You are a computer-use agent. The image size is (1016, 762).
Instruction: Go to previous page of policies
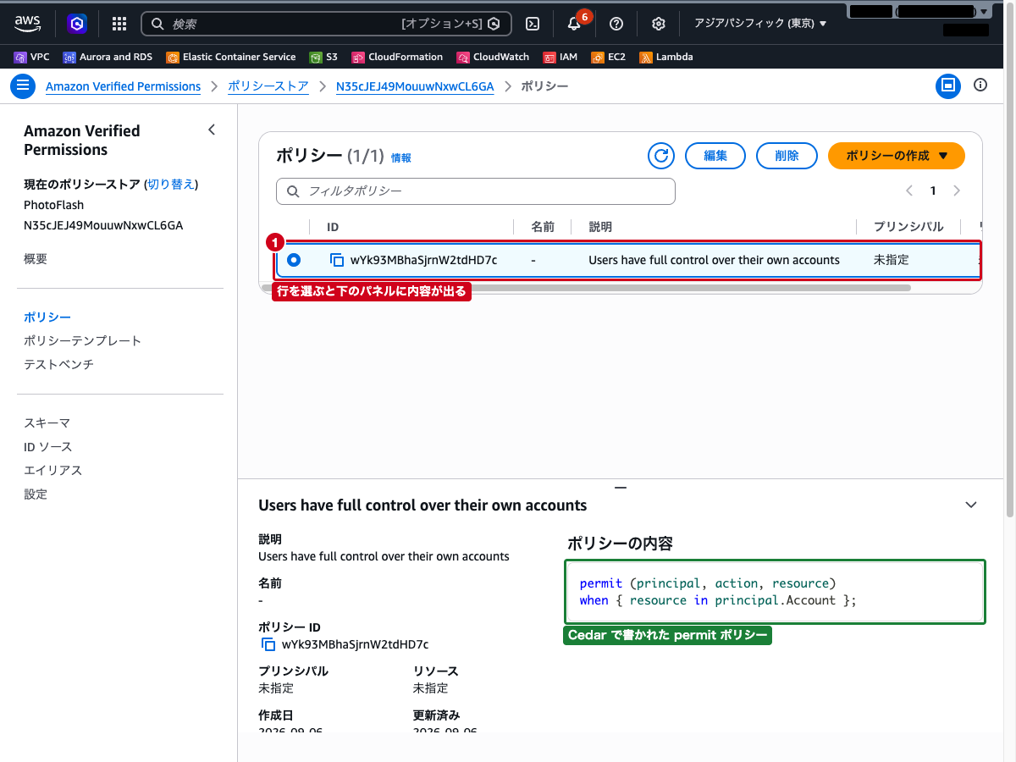point(909,190)
